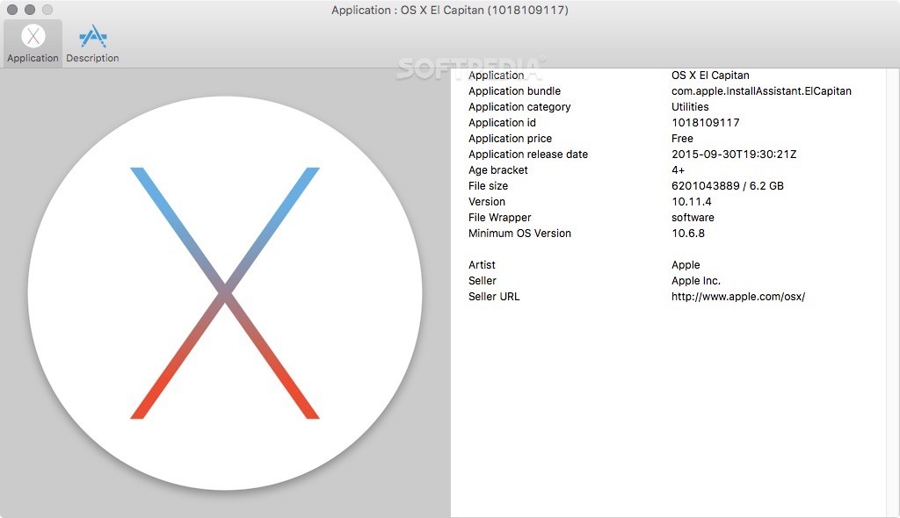Select the 10.11.4 version value
The width and height of the screenshot is (900, 518).
click(x=691, y=202)
